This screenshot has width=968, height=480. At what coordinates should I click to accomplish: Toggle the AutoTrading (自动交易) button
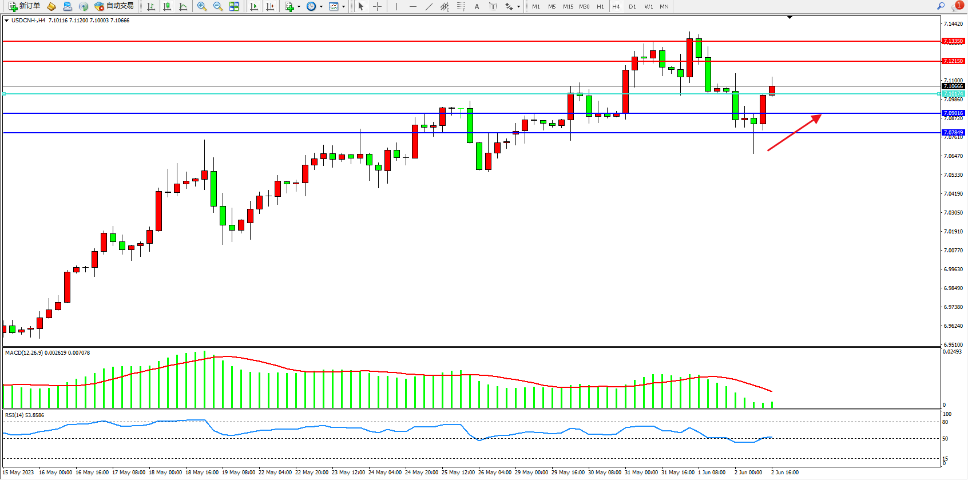[114, 6]
